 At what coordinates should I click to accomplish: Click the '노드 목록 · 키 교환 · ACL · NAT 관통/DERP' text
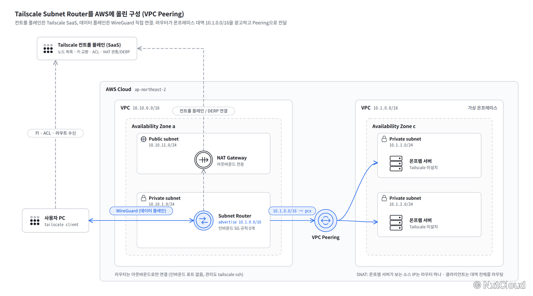[94, 52]
